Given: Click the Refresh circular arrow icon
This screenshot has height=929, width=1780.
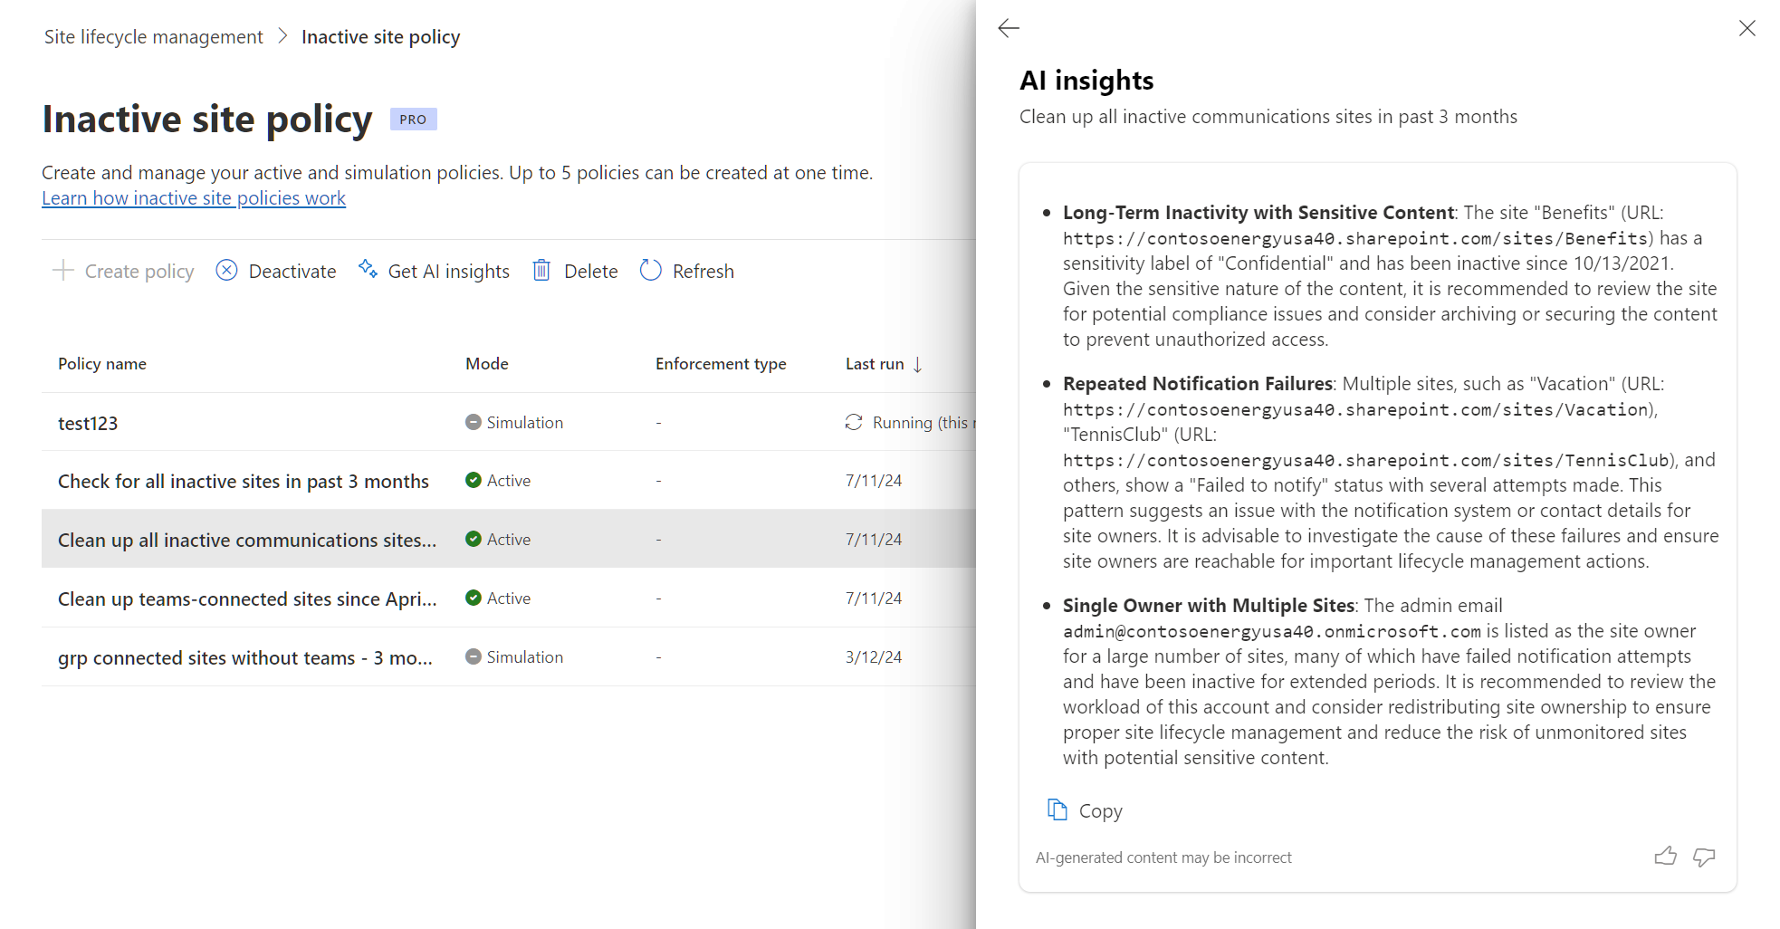Looking at the screenshot, I should point(650,271).
